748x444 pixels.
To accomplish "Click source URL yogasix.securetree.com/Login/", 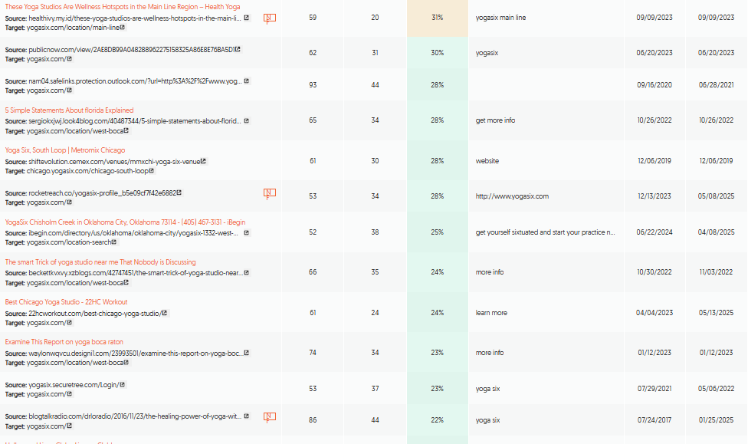I will click(x=74, y=385).
